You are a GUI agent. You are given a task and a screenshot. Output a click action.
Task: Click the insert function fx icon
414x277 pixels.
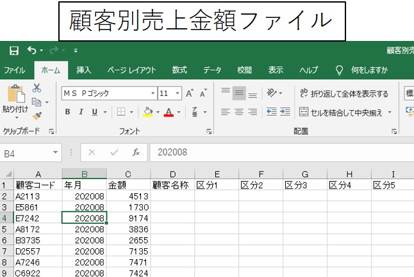[x=136, y=153]
